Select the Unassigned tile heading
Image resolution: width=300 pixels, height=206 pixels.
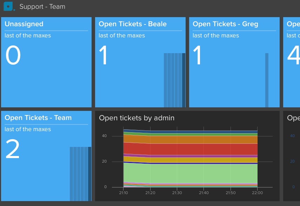(24, 24)
